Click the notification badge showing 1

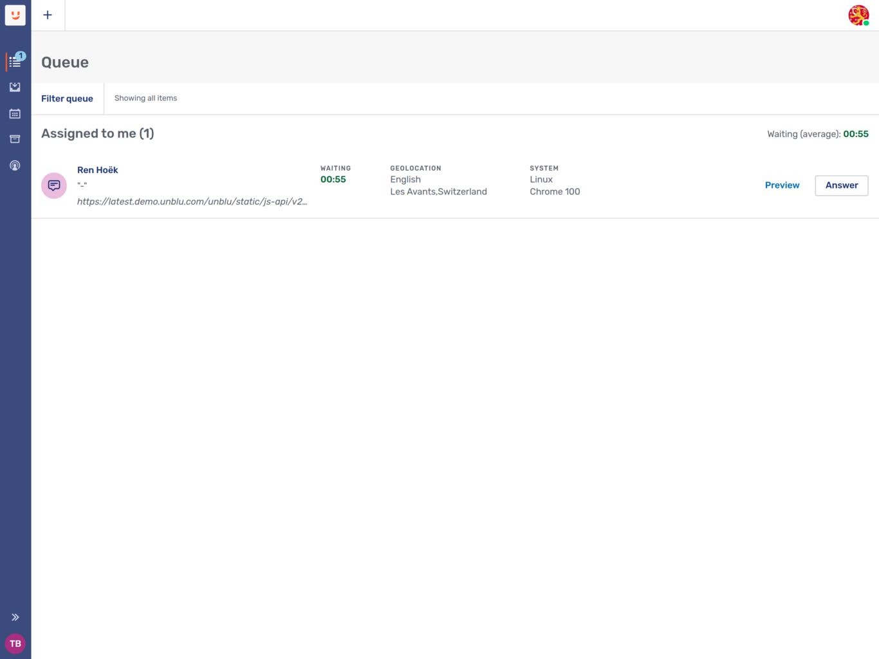coord(21,56)
